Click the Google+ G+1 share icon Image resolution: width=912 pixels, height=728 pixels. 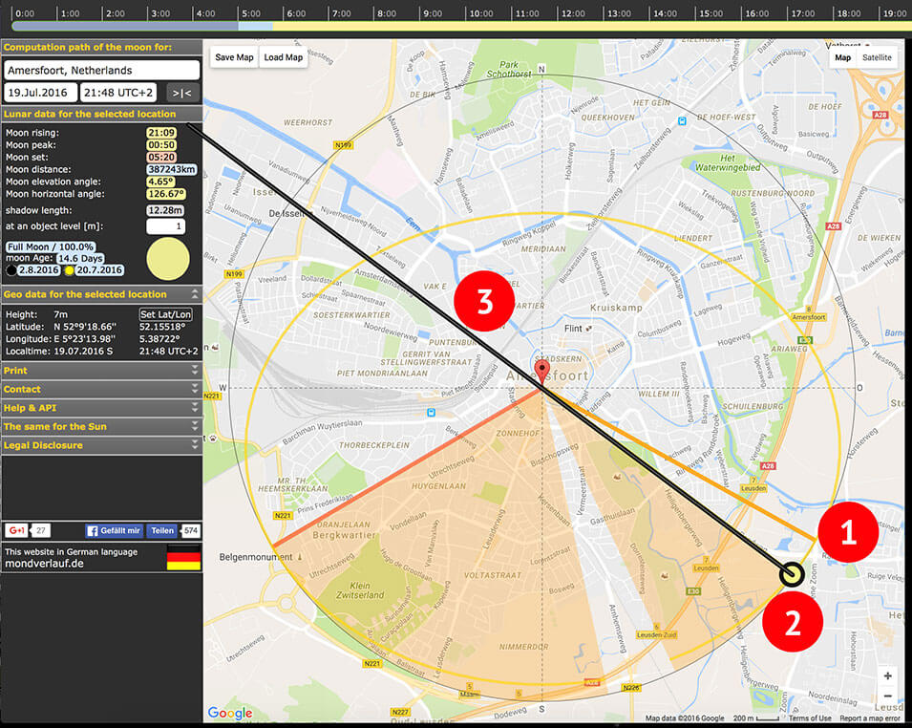(17, 530)
